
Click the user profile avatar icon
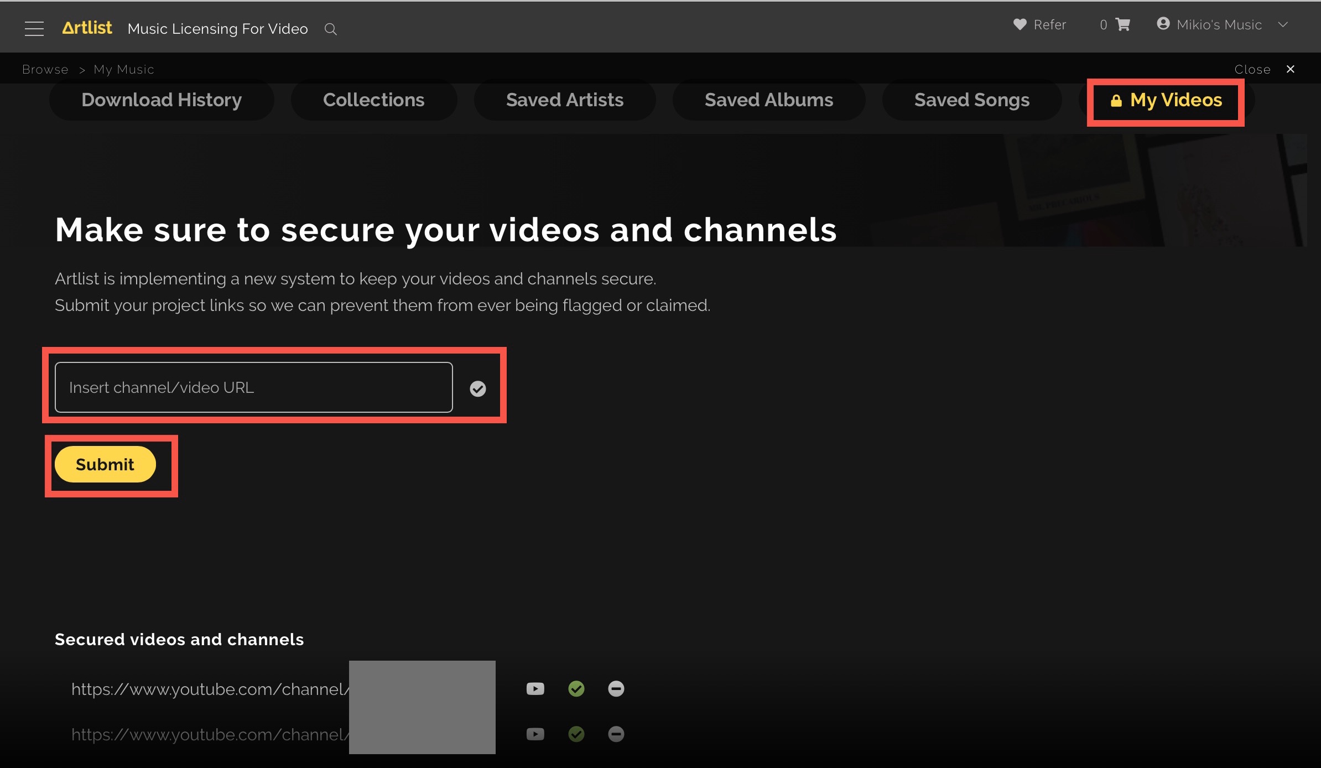click(1163, 24)
